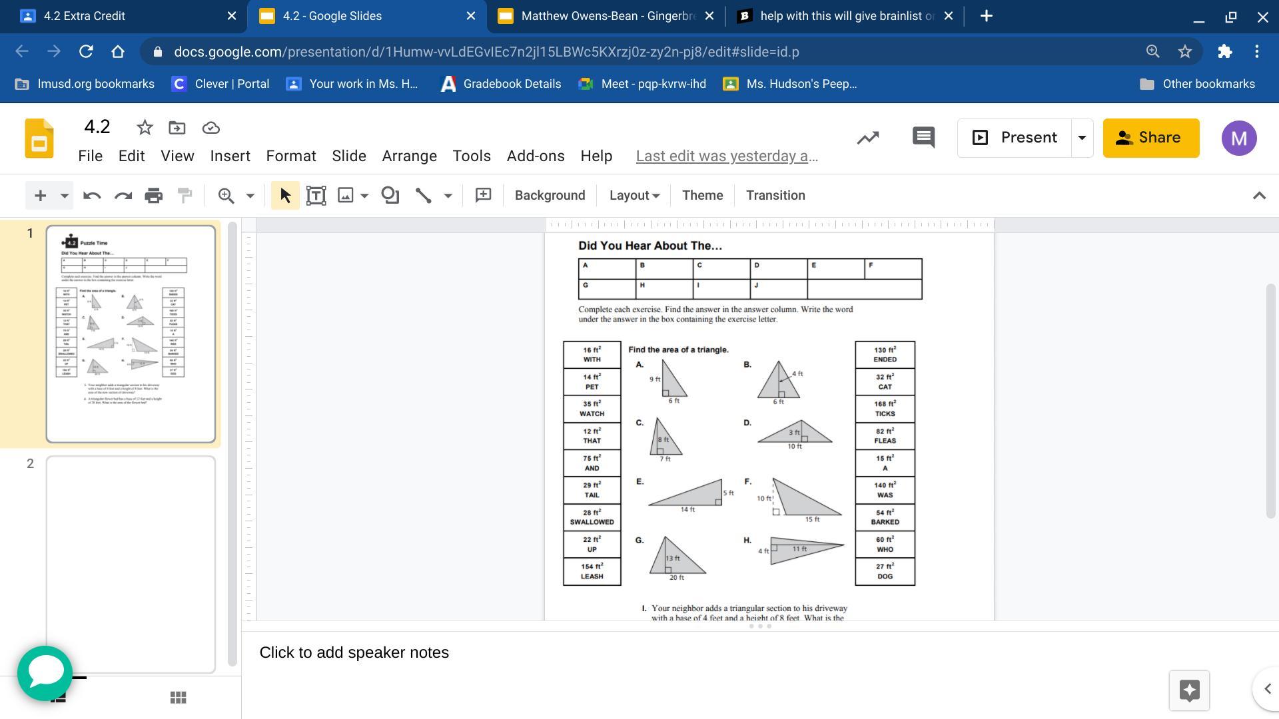Open comment history speech bubble icon
Image resolution: width=1279 pixels, height=719 pixels.
pyautogui.click(x=923, y=138)
